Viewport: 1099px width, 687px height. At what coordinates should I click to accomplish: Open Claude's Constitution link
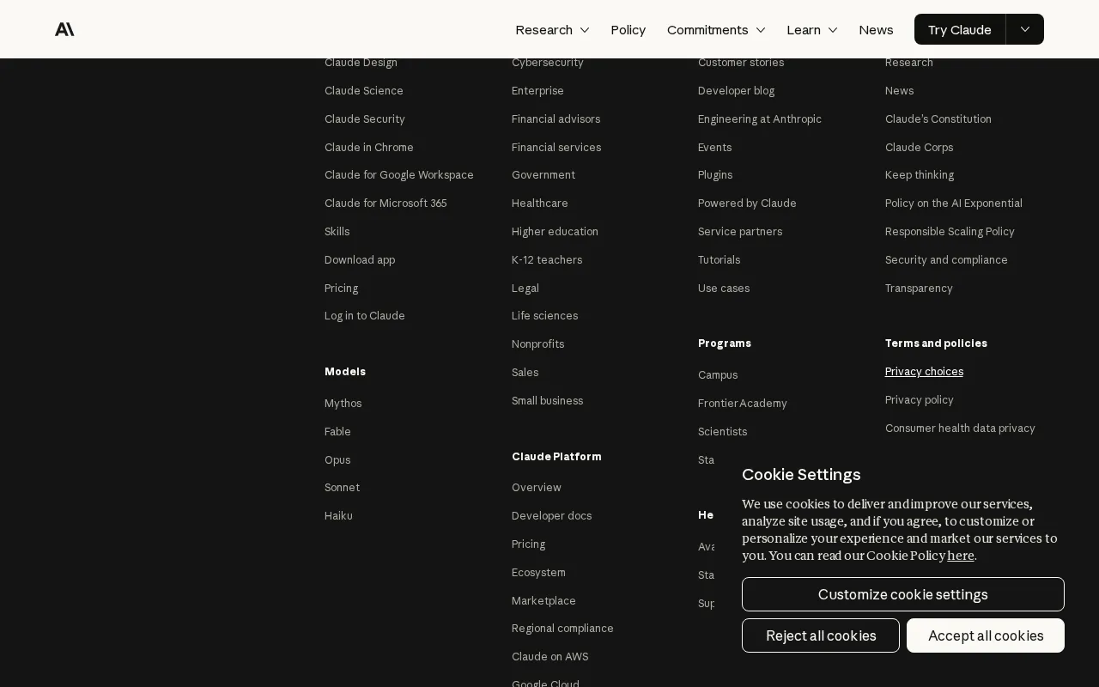coord(938,119)
